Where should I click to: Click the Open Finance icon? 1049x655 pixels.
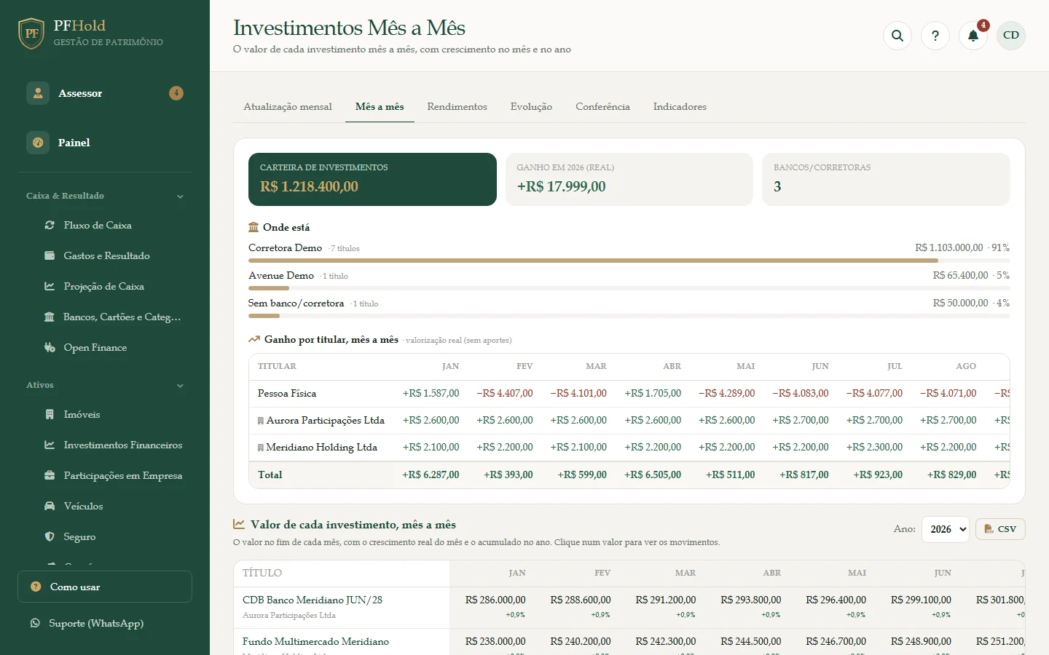(50, 348)
